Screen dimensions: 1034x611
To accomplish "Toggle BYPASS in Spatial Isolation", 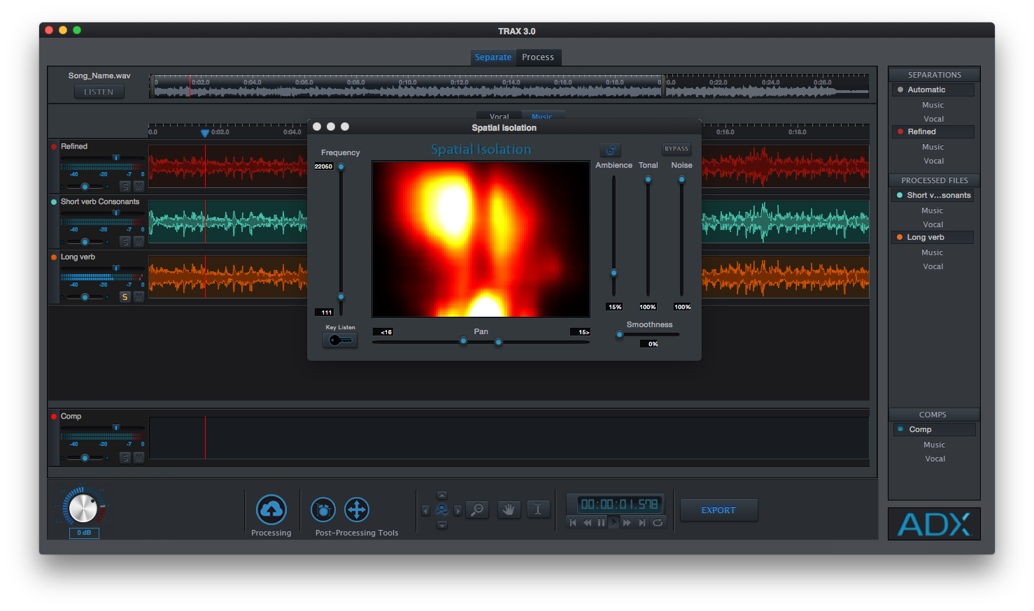I will [677, 149].
